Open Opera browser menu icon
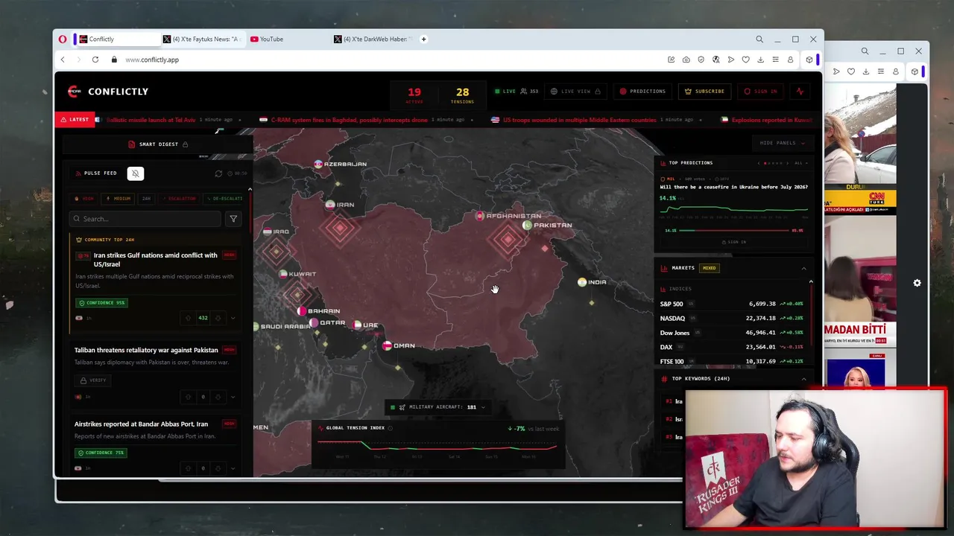This screenshot has height=536, width=954. click(63, 39)
